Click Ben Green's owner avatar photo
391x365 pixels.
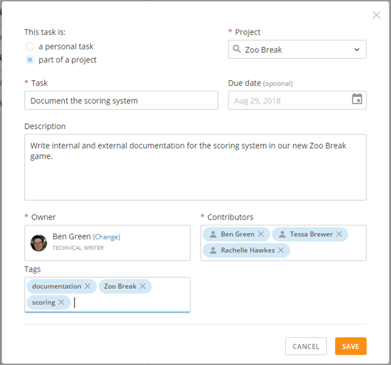tap(38, 242)
